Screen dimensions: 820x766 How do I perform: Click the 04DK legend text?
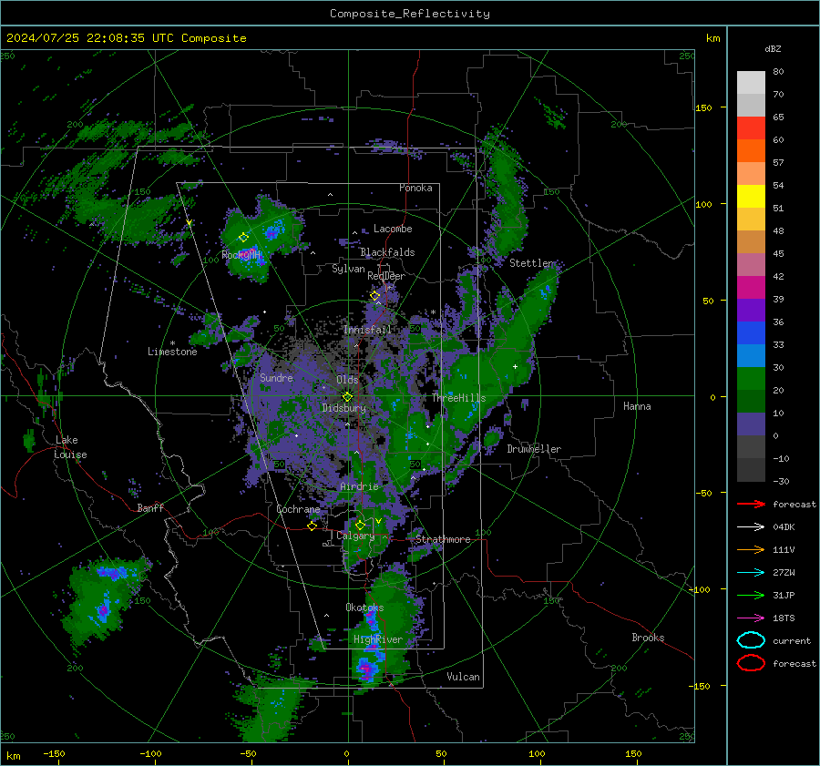[x=784, y=527]
